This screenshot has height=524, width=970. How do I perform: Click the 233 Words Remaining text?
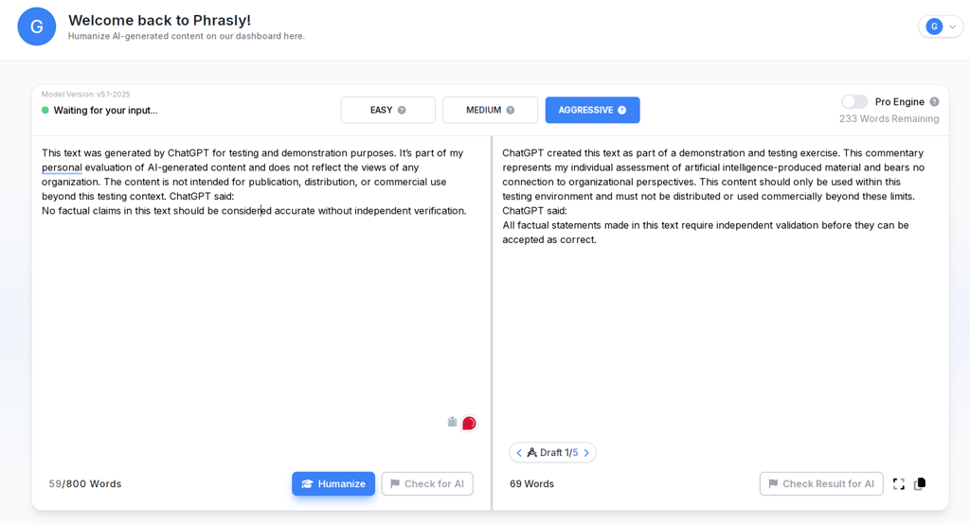pos(889,118)
